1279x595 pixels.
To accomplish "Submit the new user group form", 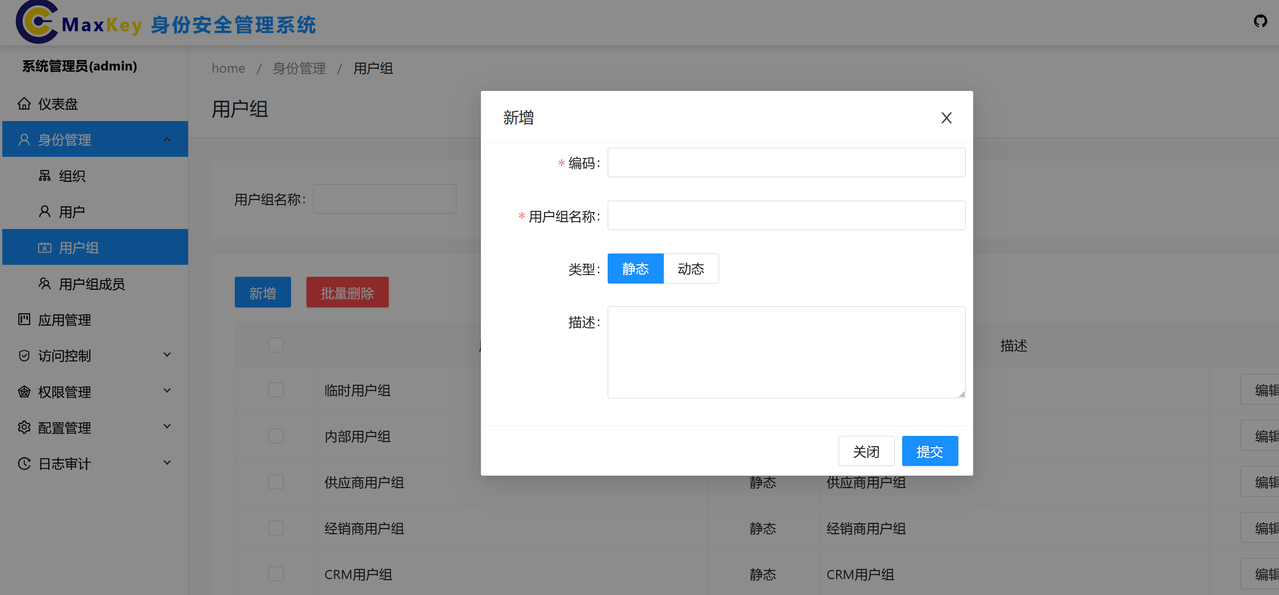I will (x=929, y=451).
